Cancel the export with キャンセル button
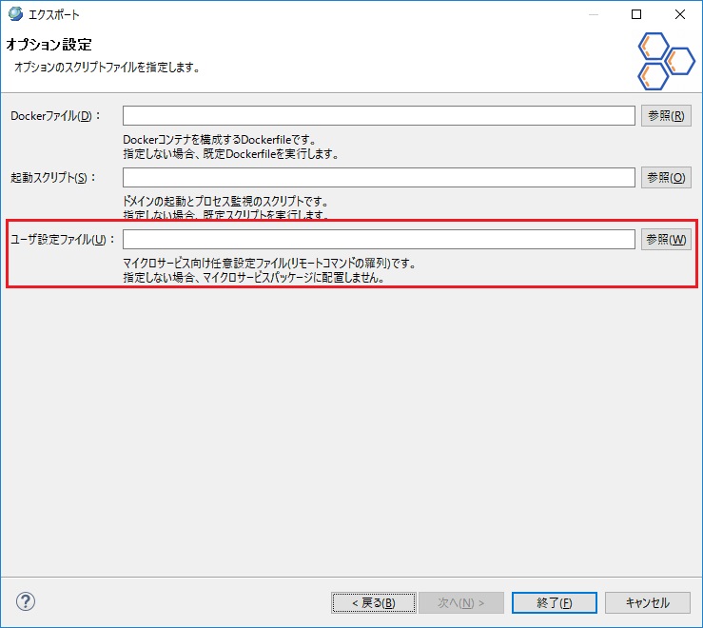The width and height of the screenshot is (703, 628). 647,602
